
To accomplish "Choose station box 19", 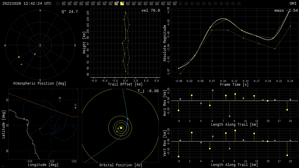I will [x=169, y=3].
